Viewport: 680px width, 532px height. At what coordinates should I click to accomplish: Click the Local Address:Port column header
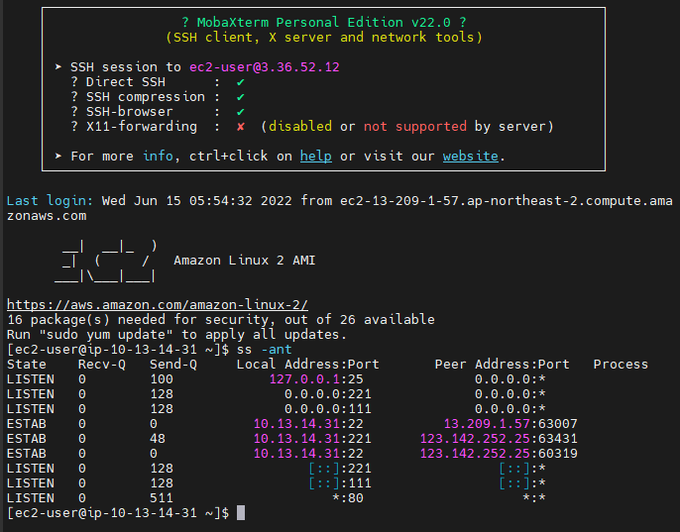tap(308, 365)
